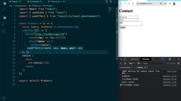Open the top JavaScript context dropdown
Screen dimensions: 181x101
(x=132, y=63)
